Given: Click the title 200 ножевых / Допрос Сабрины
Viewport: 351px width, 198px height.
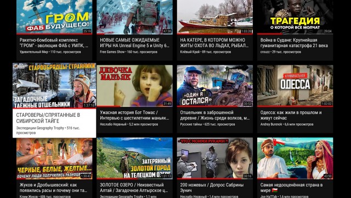Looking at the screenshot, I should point(212,188).
